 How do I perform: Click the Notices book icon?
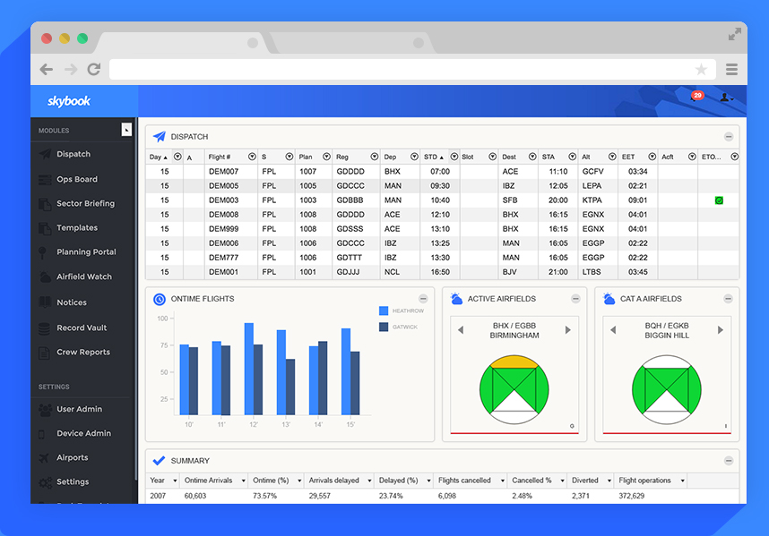click(45, 302)
